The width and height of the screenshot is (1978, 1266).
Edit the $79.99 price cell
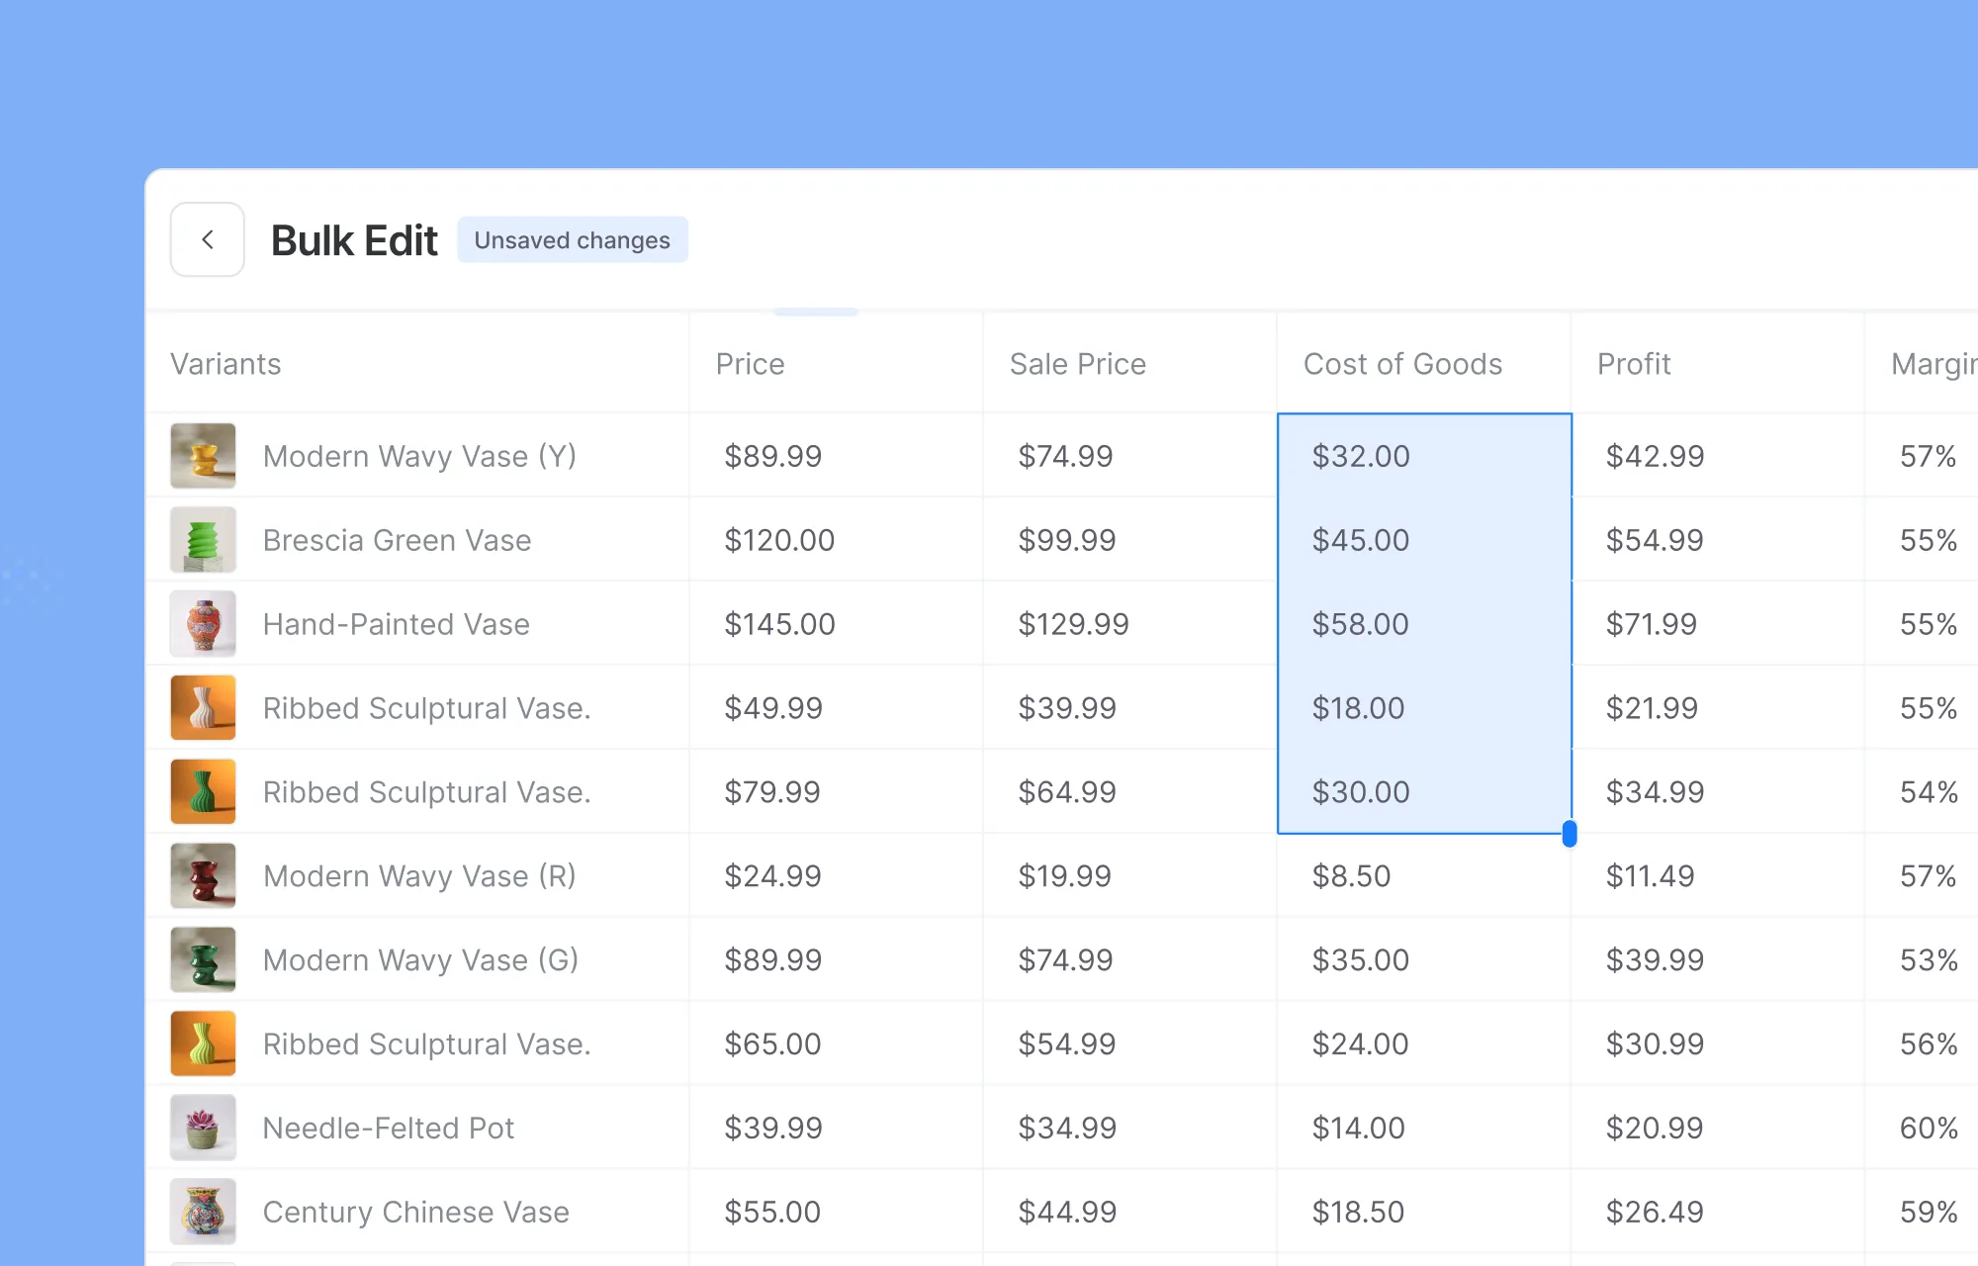(837, 792)
